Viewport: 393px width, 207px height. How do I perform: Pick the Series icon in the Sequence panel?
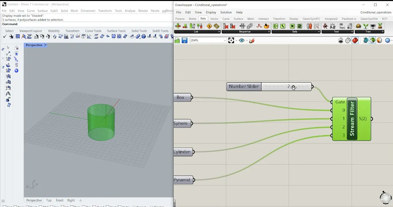tap(242, 26)
